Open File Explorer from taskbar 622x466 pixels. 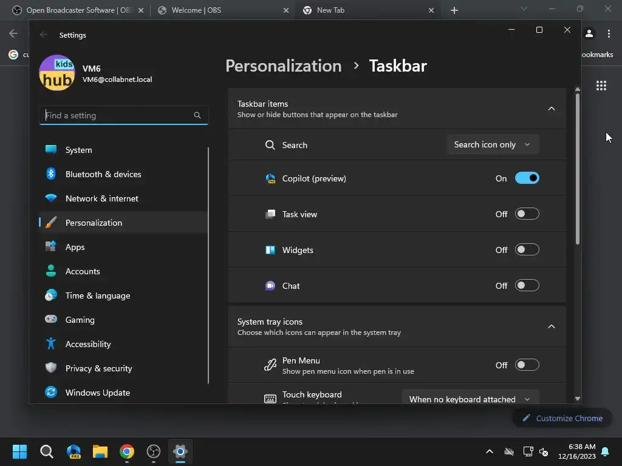[100, 451]
